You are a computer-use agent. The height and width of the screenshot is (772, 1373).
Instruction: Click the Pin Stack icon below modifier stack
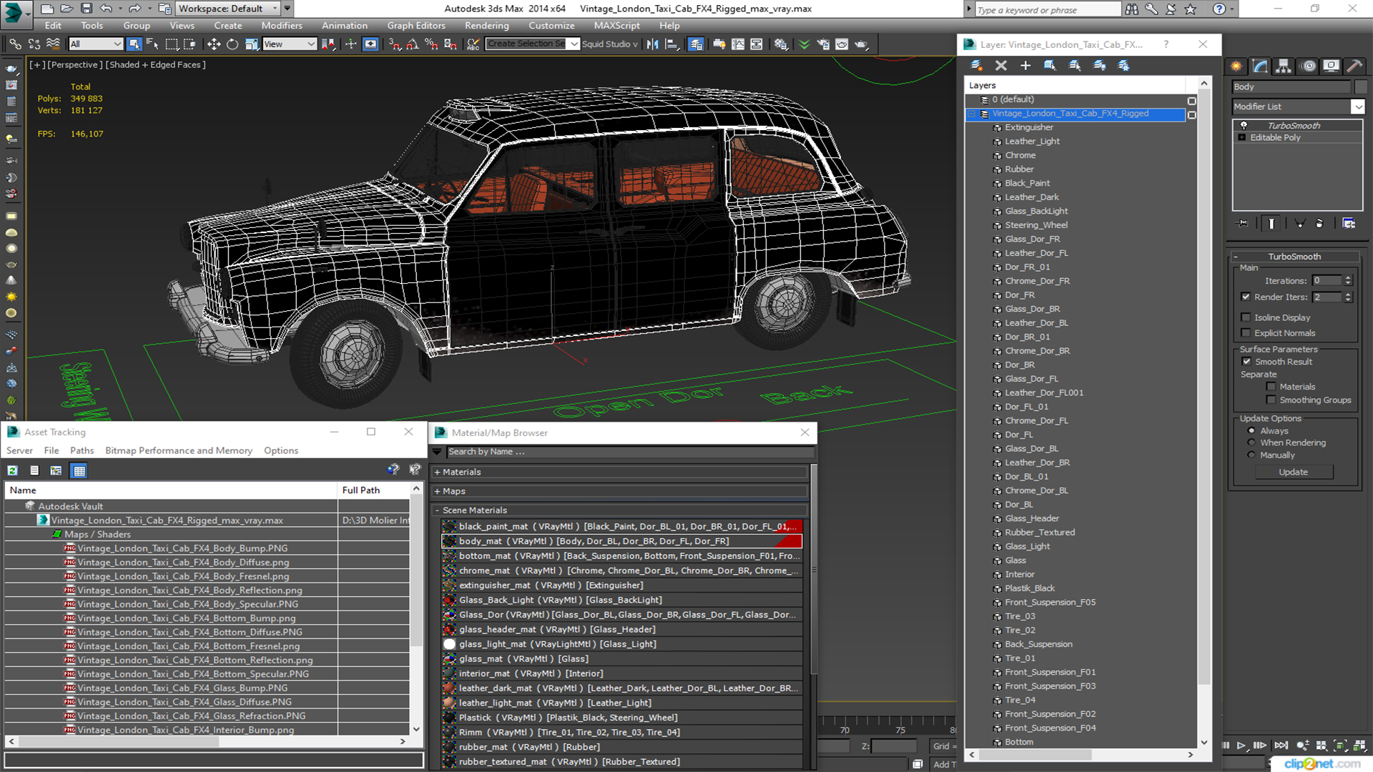pyautogui.click(x=1243, y=223)
